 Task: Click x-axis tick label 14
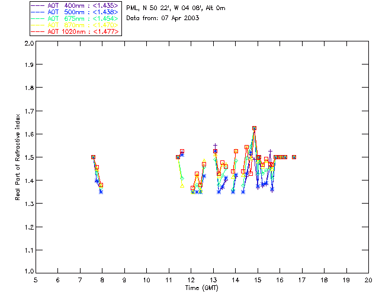pyautogui.click(x=236, y=280)
